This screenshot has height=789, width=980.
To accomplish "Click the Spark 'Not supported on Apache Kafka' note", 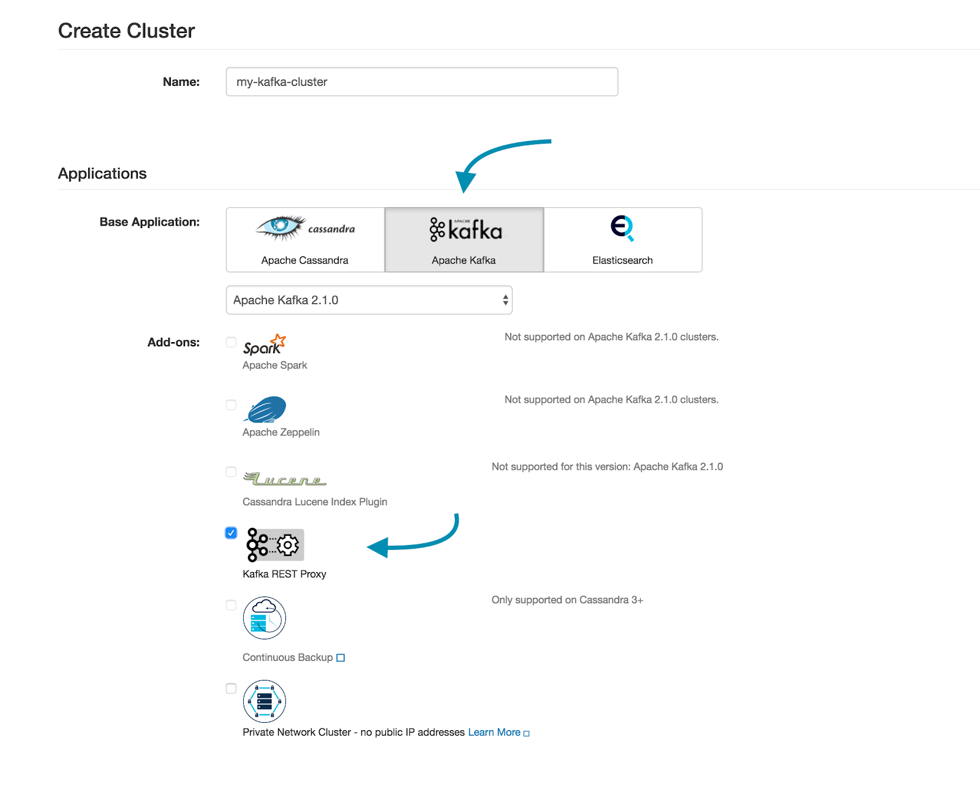I will point(611,337).
